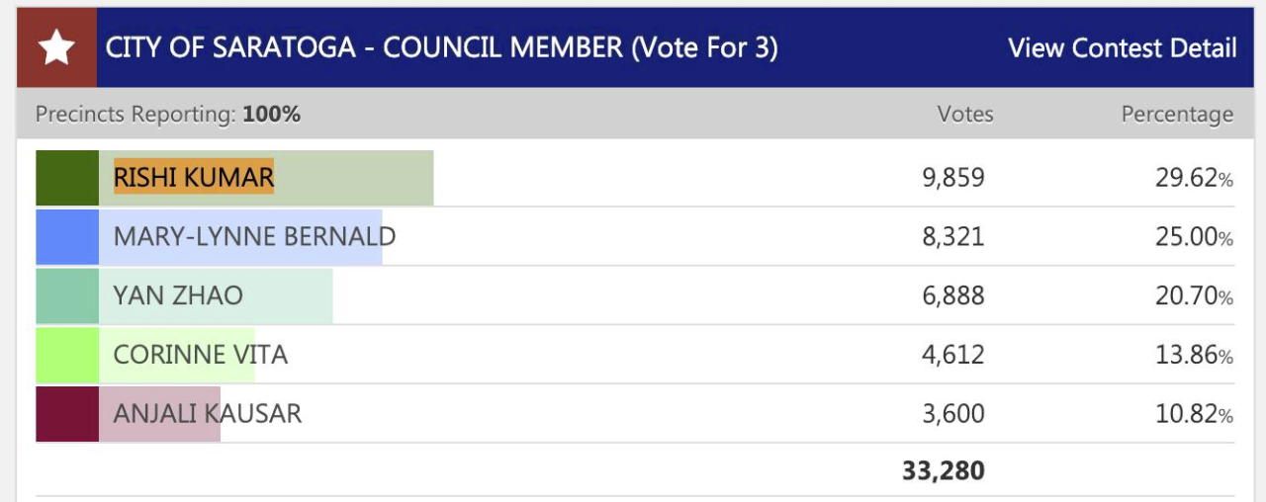The height and width of the screenshot is (502, 1266).
Task: Select the maroon Anjali Kausar swatch
Action: click(x=67, y=413)
